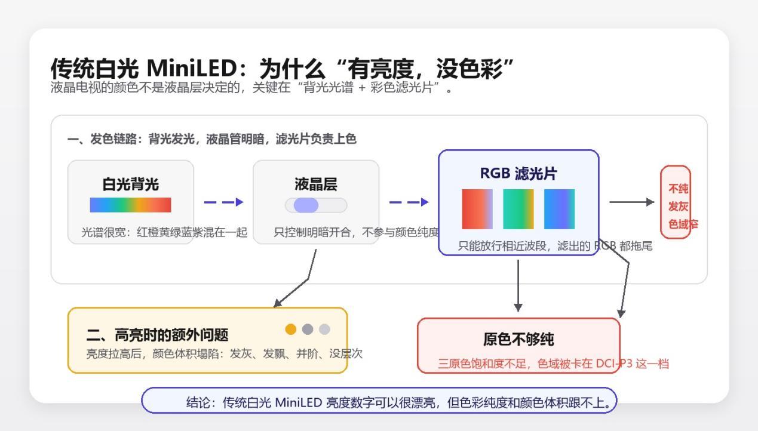Click the light gray dot in the yellow card
This screenshot has height=431, width=758.
[324, 330]
